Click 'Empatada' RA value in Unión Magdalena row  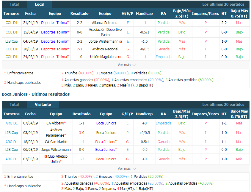[164, 57]
